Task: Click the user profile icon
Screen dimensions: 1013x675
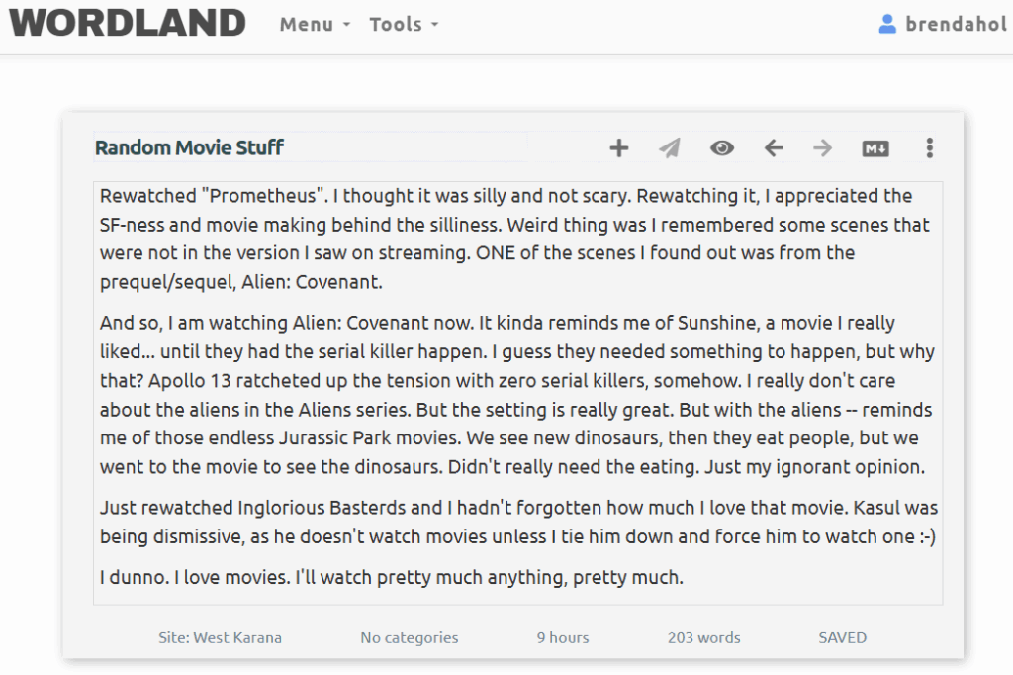Action: [887, 24]
